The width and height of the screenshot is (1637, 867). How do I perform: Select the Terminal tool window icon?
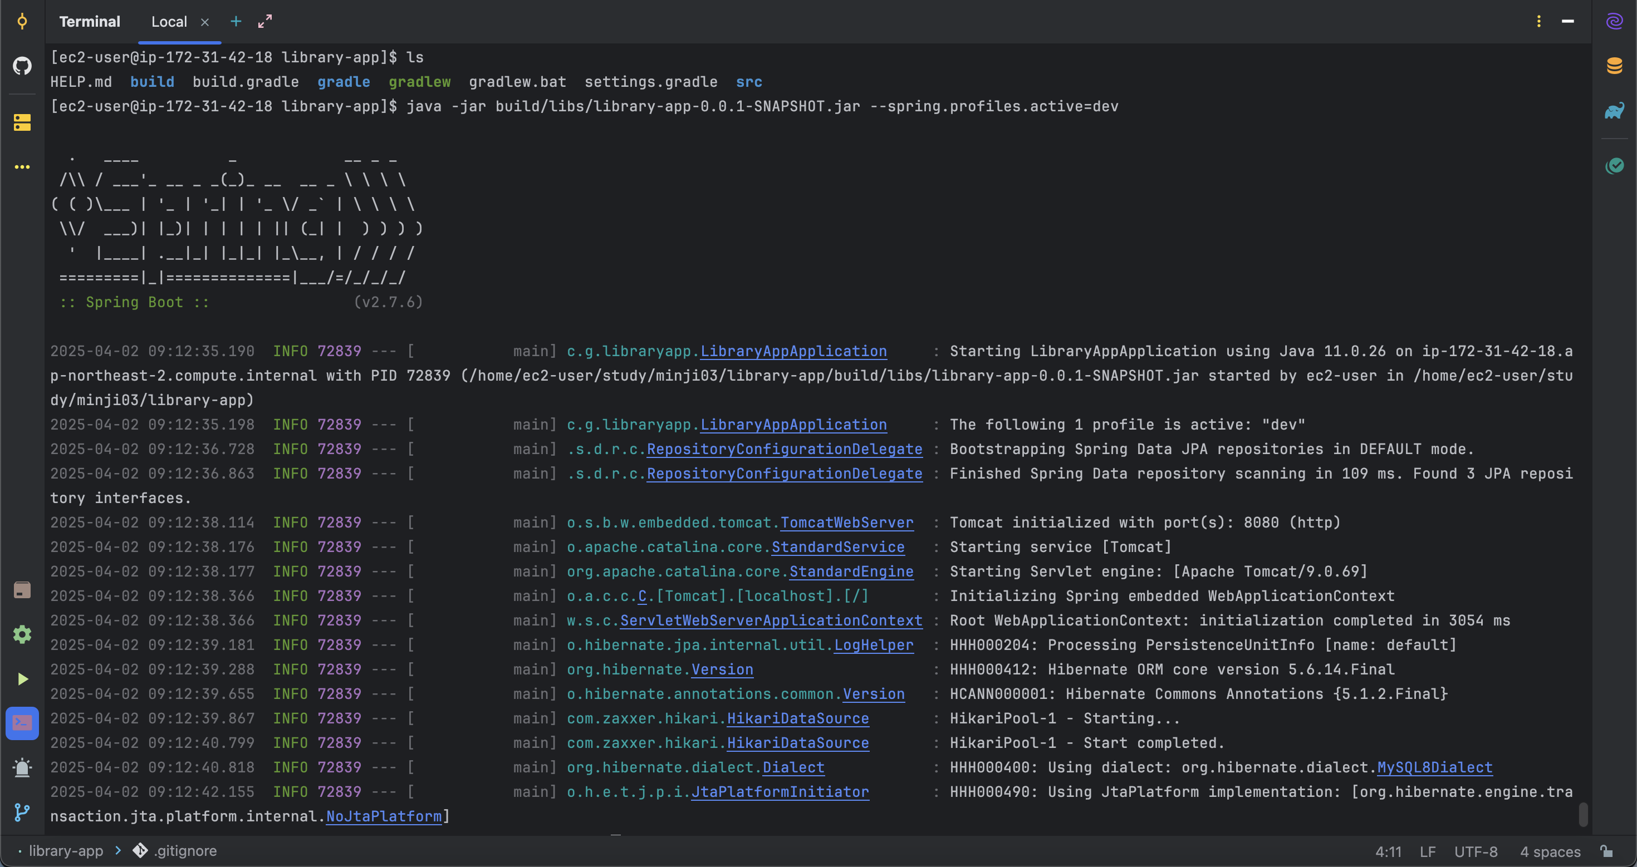pyautogui.click(x=22, y=723)
